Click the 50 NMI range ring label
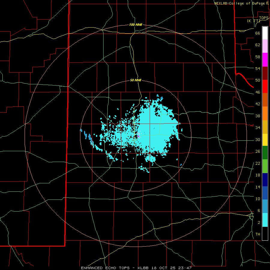Viewport: 270px width, 270px height. (136, 80)
